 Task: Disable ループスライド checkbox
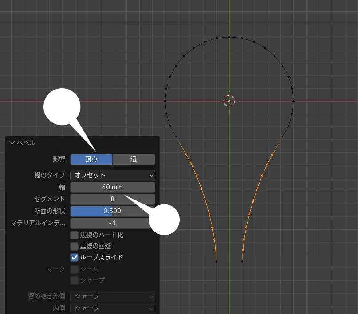click(x=74, y=257)
